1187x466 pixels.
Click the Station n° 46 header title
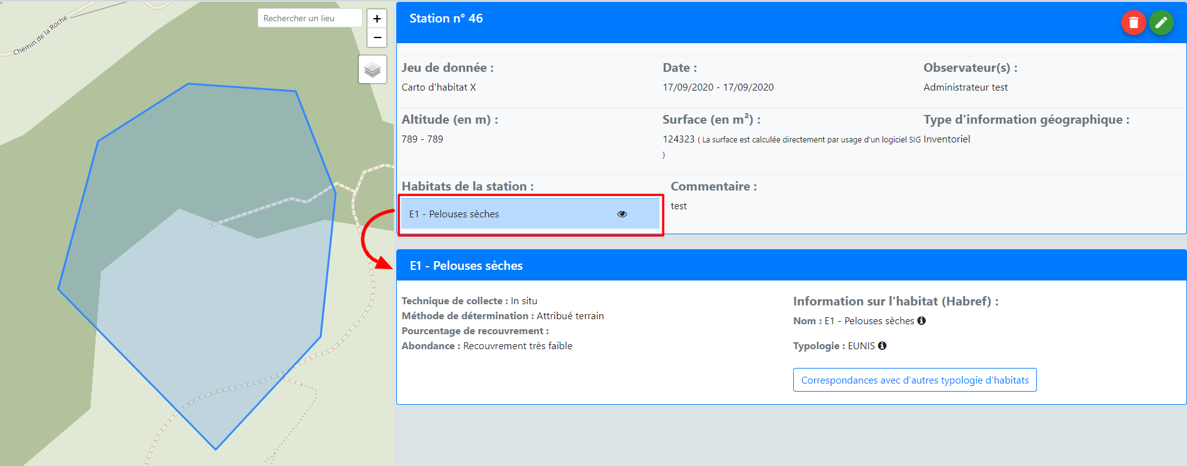446,19
